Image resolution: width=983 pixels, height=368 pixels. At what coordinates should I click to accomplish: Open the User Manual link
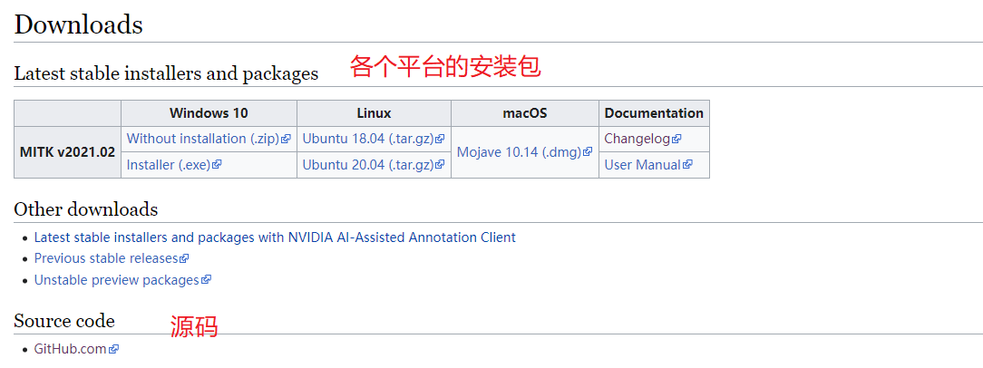643,165
